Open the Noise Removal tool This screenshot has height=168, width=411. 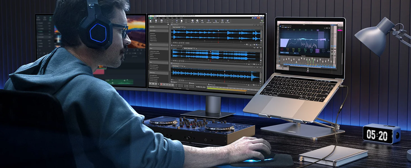pos(216,21)
